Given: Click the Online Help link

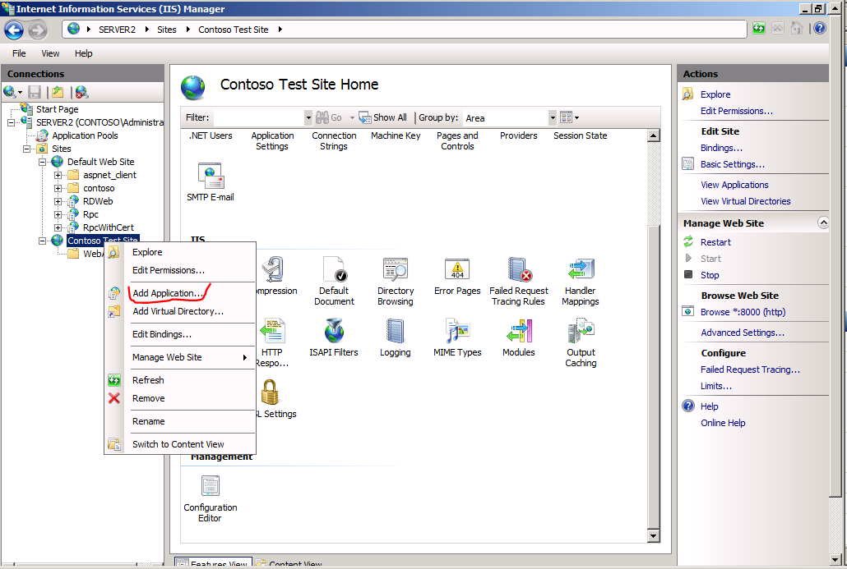Looking at the screenshot, I should click(723, 423).
